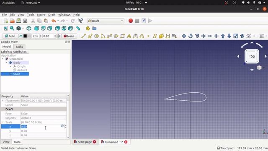Open the Tools menu
This screenshot has width=268, height=151.
coord(31,15)
